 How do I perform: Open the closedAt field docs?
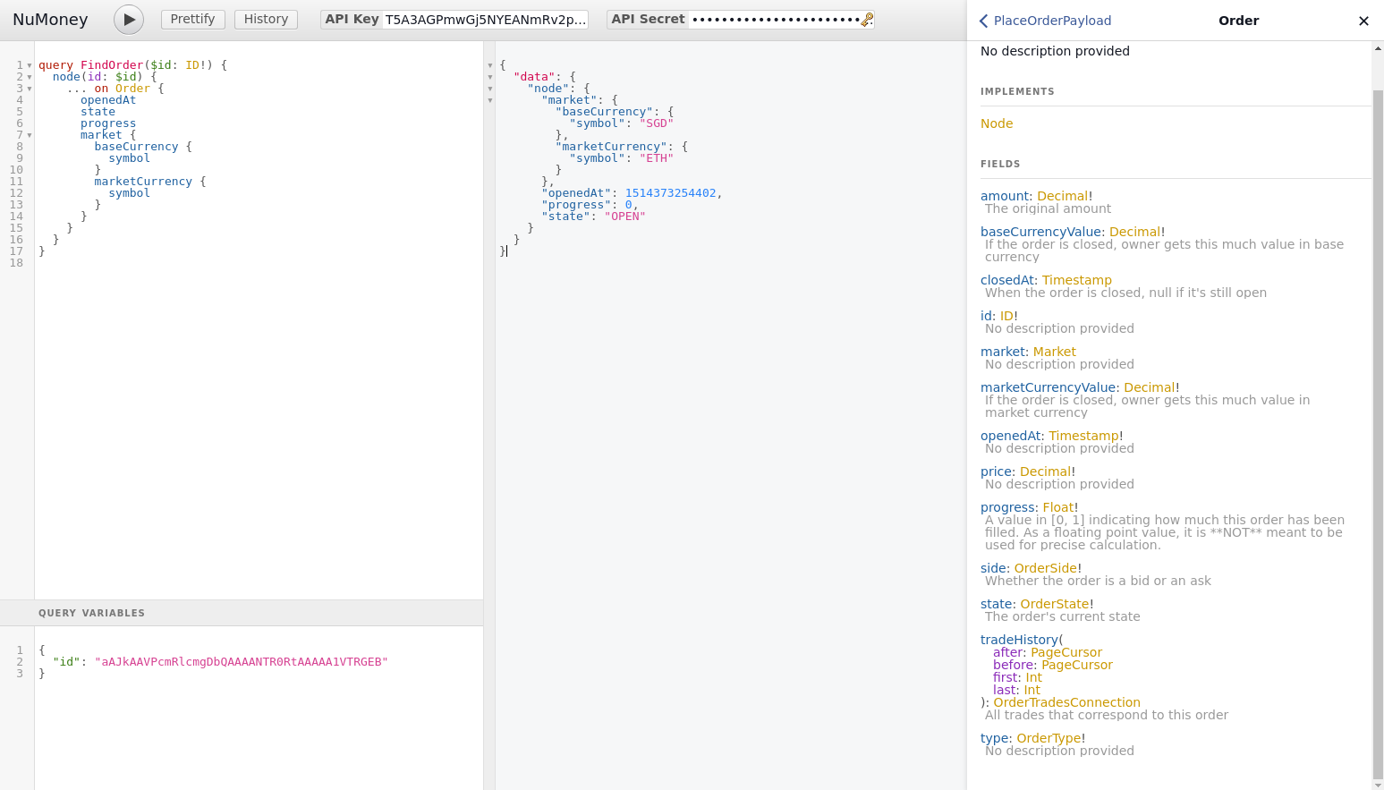click(x=1007, y=280)
